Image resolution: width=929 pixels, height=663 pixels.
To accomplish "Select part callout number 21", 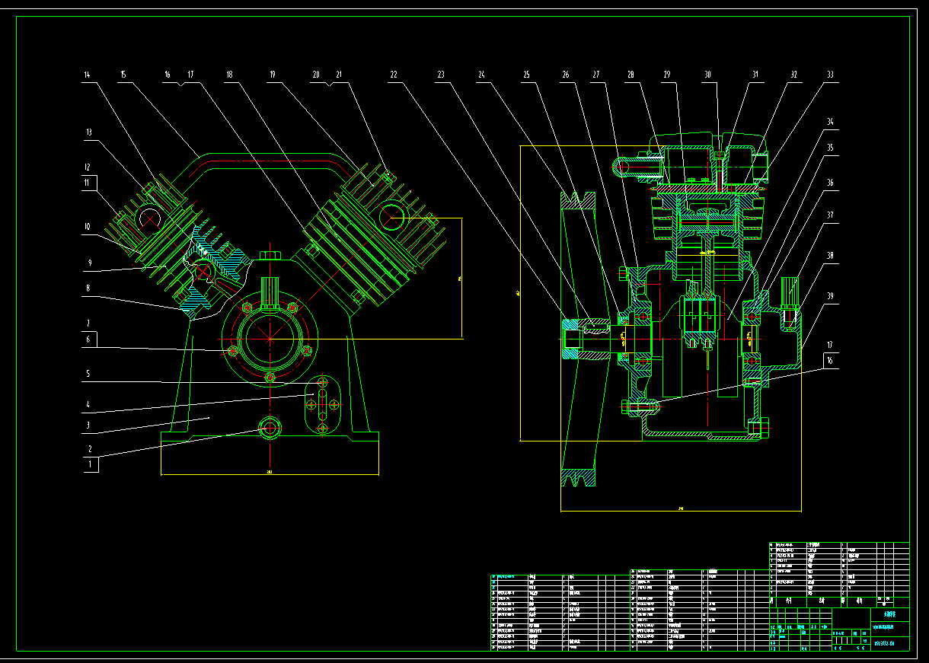I will pyautogui.click(x=340, y=75).
